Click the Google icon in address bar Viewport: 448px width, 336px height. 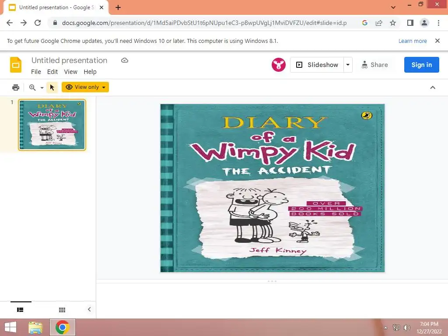[x=364, y=23]
